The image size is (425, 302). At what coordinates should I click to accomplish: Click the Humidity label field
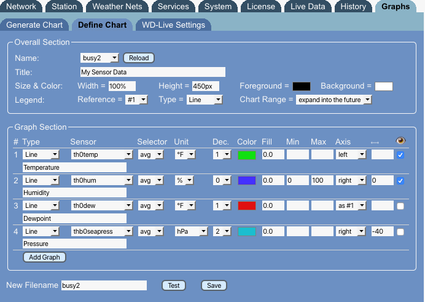(74, 193)
